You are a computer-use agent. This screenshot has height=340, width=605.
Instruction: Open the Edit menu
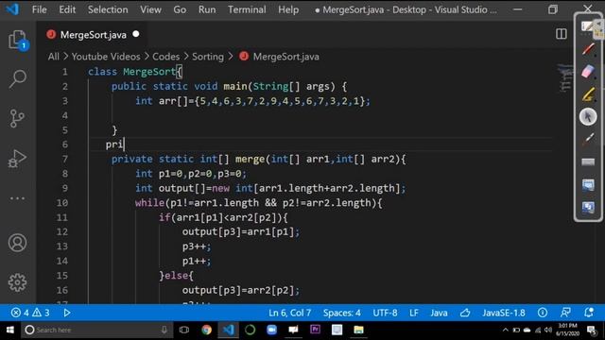tap(67, 9)
